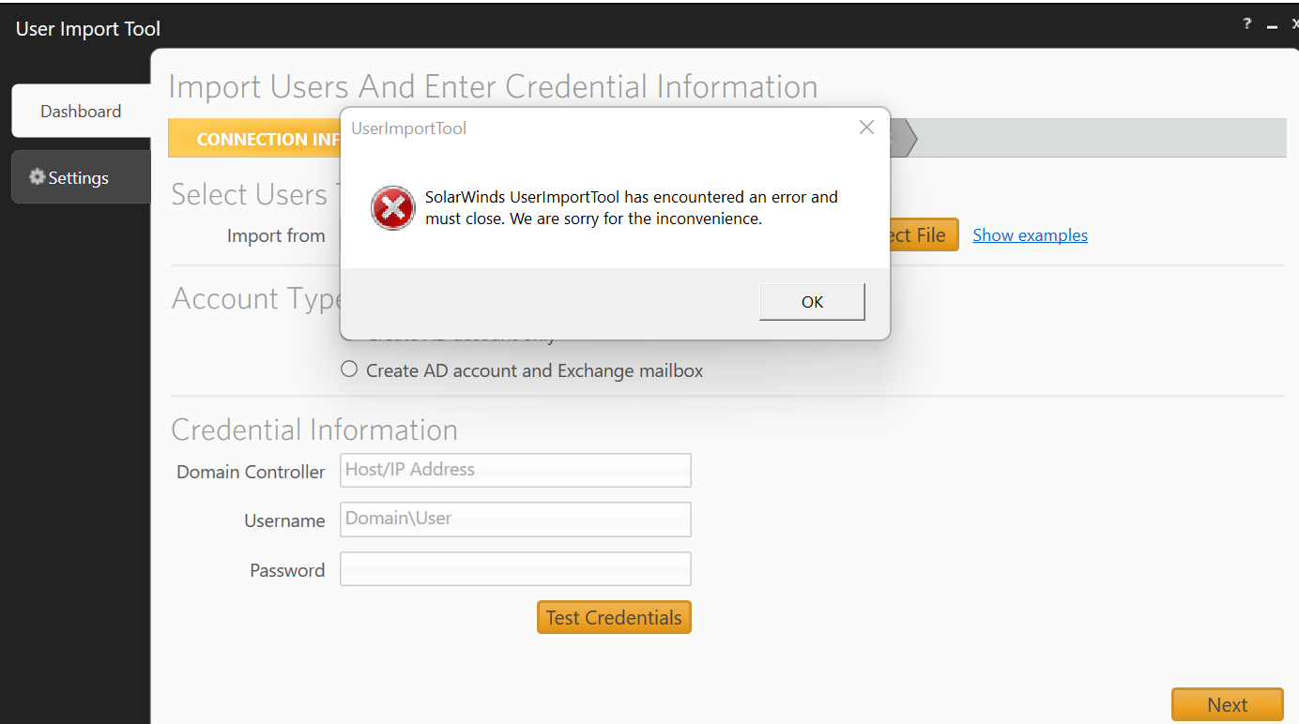The width and height of the screenshot is (1299, 724).
Task: Focus the Domain Controller Host/IP Address field
Action: 515,470
